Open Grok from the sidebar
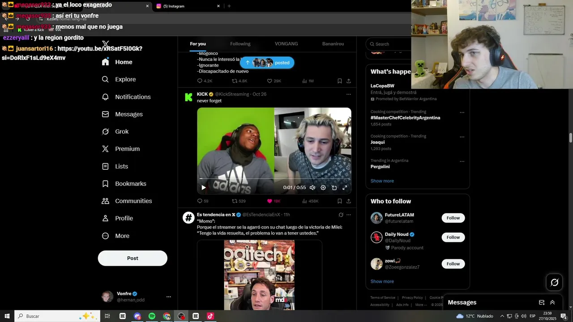The width and height of the screenshot is (573, 322). 115,131
